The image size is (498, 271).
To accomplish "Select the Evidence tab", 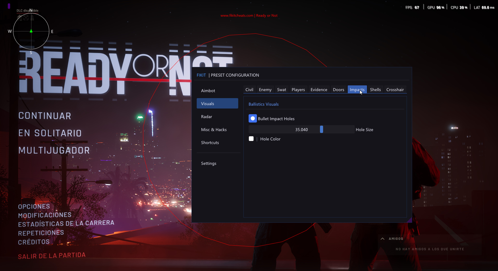I will [x=319, y=89].
